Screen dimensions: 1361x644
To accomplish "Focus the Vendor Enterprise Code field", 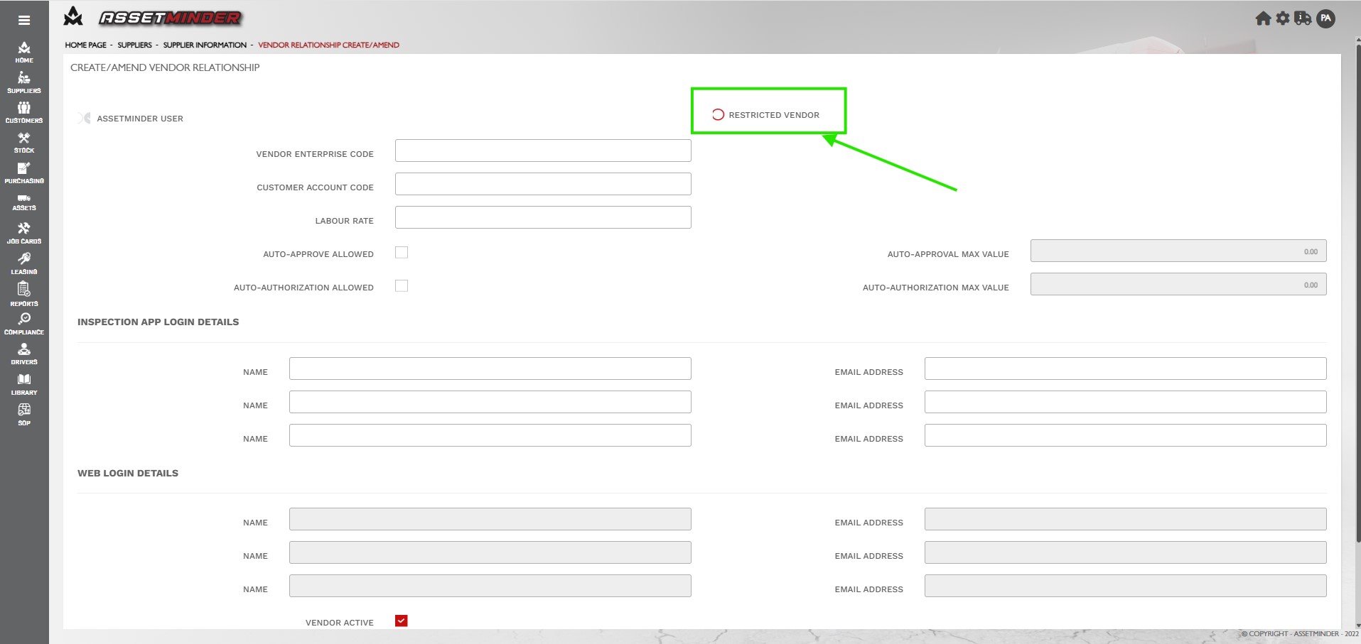I will pos(543,151).
